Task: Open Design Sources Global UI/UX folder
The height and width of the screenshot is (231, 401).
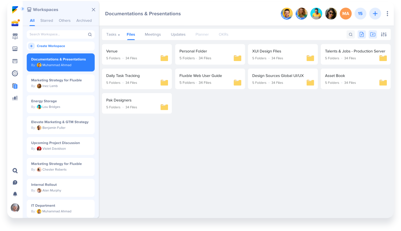Action: coord(283,79)
